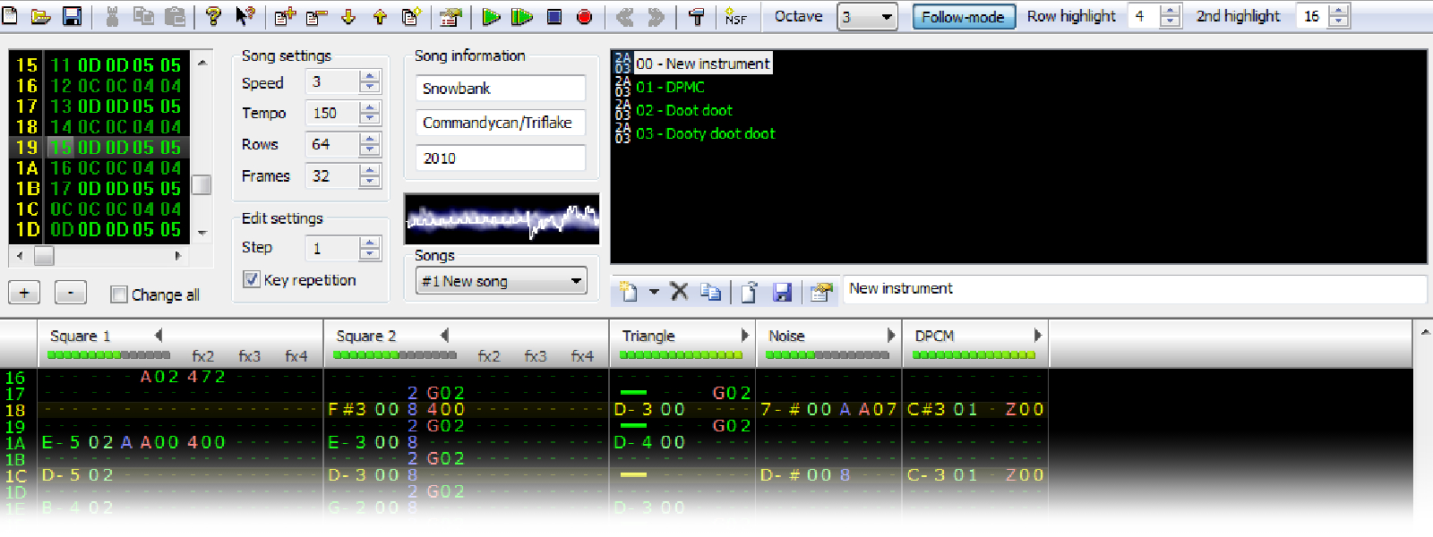Increase Tempo value stepper
Image resolution: width=1433 pixels, height=537 pixels.
(369, 107)
